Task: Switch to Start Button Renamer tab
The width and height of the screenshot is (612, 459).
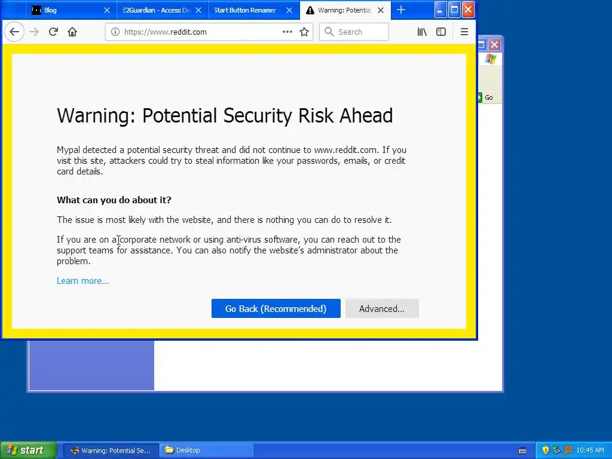Action: [254, 11]
